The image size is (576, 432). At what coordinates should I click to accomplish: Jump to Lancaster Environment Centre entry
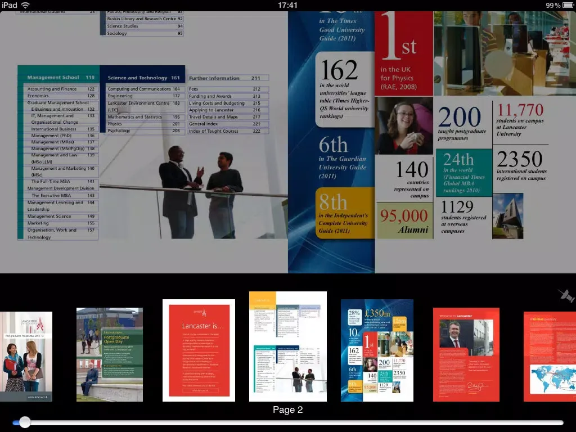click(x=143, y=106)
